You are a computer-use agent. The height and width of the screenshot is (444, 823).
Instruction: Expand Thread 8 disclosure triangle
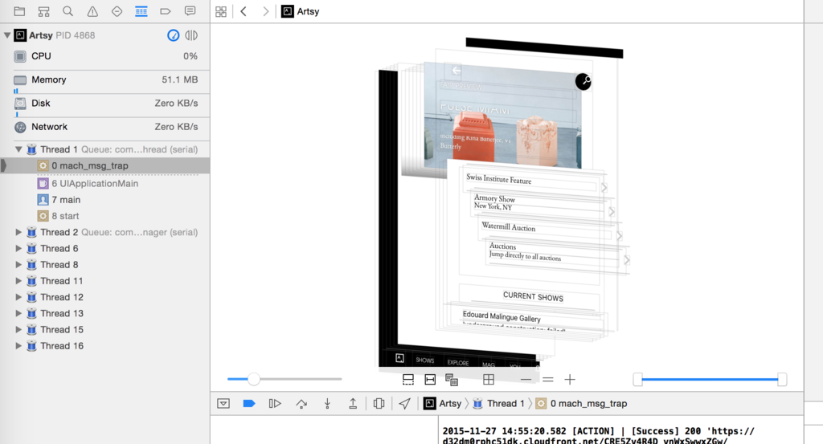[18, 265]
